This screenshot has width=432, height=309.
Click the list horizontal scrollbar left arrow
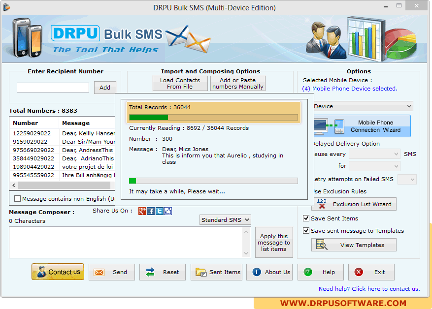click(14, 185)
